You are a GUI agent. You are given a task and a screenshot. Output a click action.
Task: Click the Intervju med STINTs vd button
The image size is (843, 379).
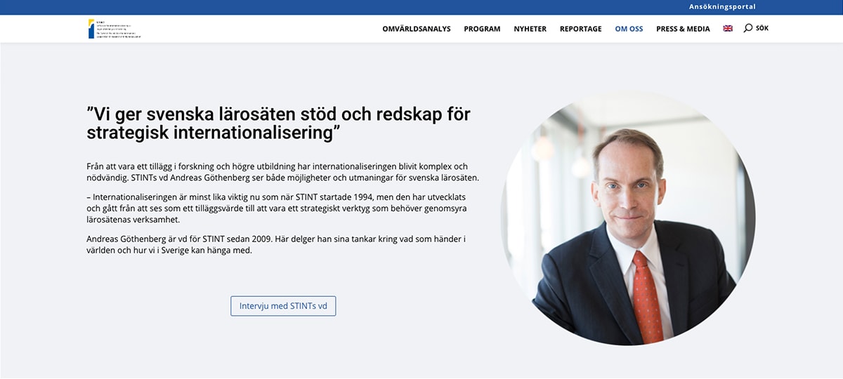[283, 306]
